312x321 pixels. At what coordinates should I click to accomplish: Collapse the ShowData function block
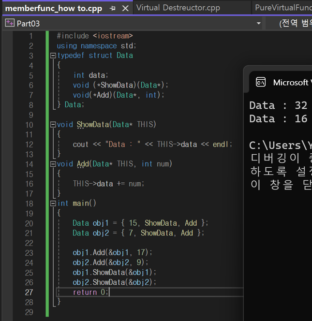pos(53,124)
